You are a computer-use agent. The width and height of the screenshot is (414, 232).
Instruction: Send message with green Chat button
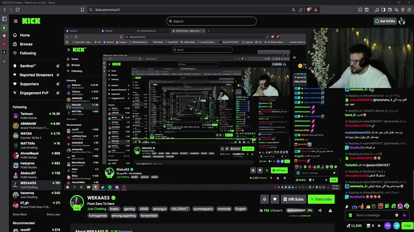[x=407, y=226]
